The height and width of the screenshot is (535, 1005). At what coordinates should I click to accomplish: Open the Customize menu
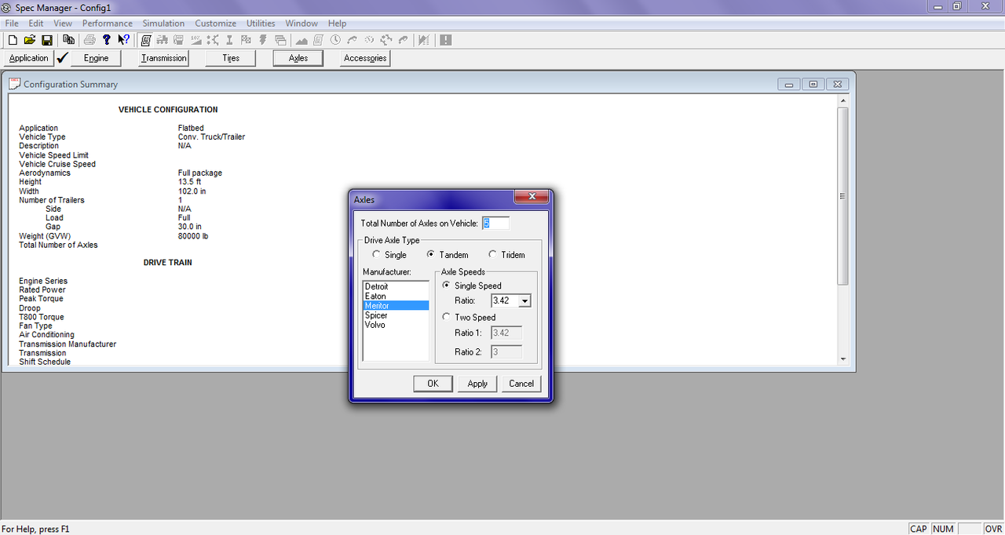(216, 24)
